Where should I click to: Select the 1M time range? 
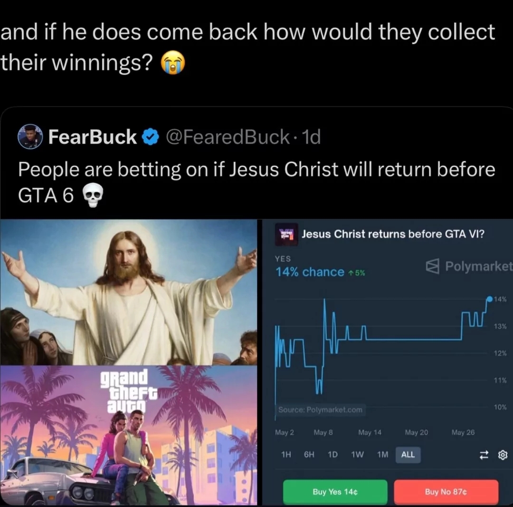[x=382, y=455]
